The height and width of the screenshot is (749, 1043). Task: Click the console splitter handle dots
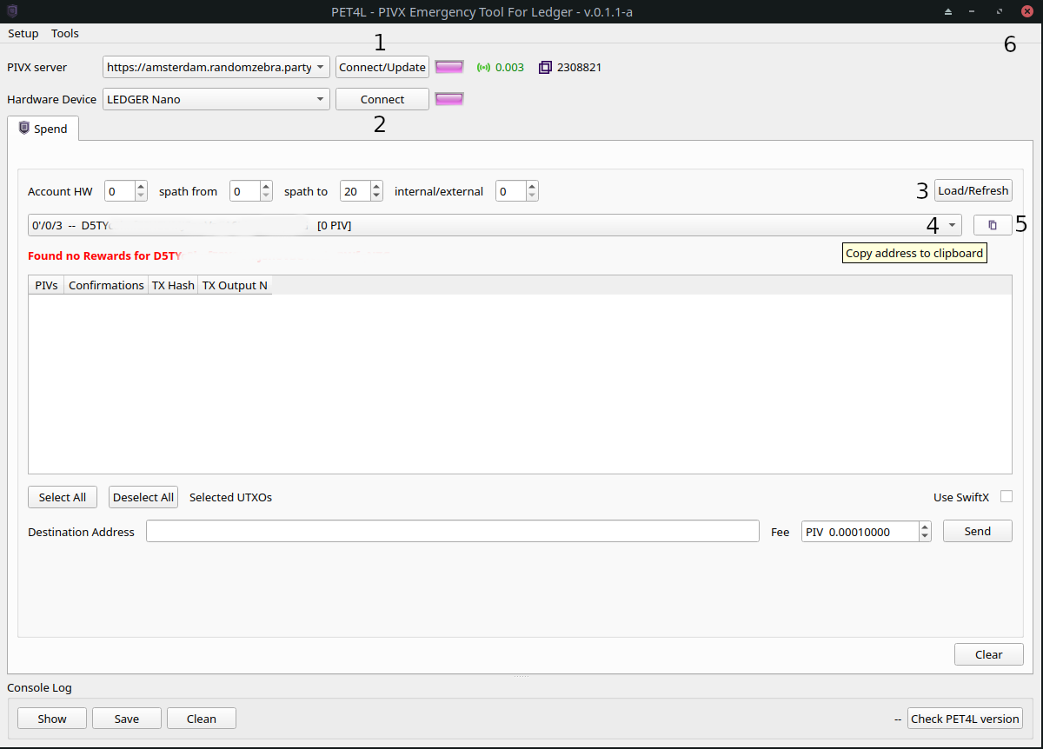pos(521,676)
